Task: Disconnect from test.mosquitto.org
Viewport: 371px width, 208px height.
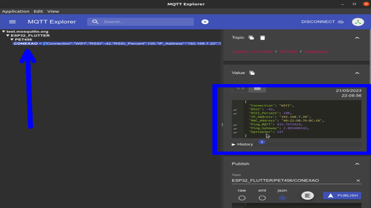Action: tap(318, 22)
